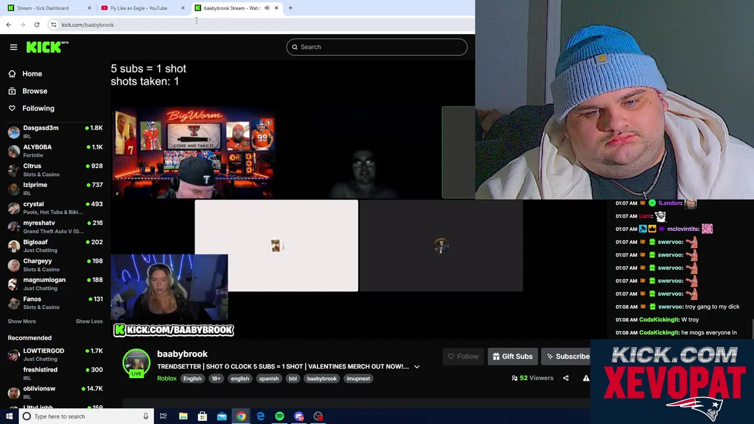Click baabybrook live profile avatar

(136, 363)
